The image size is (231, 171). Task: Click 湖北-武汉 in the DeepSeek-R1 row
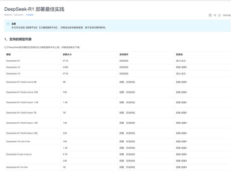coord(181,61)
